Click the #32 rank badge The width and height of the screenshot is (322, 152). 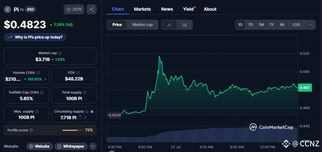click(31, 9)
